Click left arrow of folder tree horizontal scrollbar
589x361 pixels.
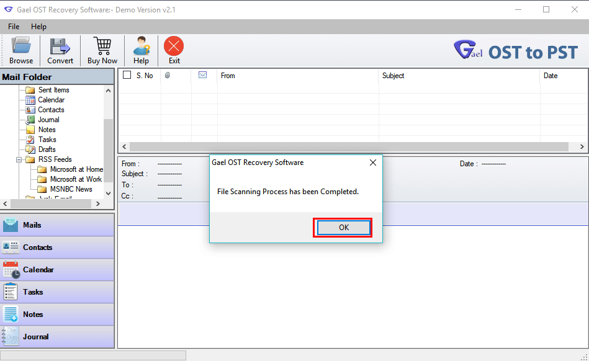(5, 204)
